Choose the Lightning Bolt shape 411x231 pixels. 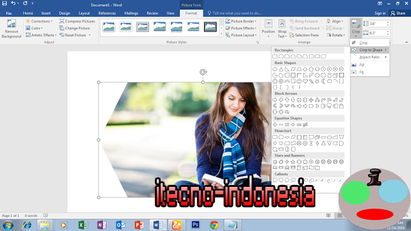coord(311,81)
